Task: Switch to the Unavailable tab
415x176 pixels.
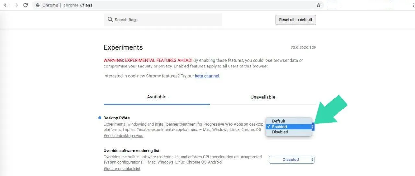Action: [x=263, y=97]
